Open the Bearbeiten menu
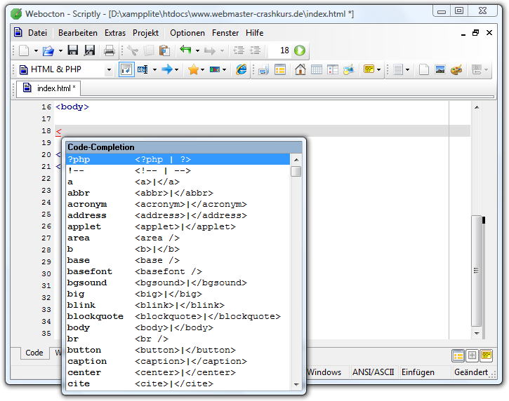 point(77,33)
